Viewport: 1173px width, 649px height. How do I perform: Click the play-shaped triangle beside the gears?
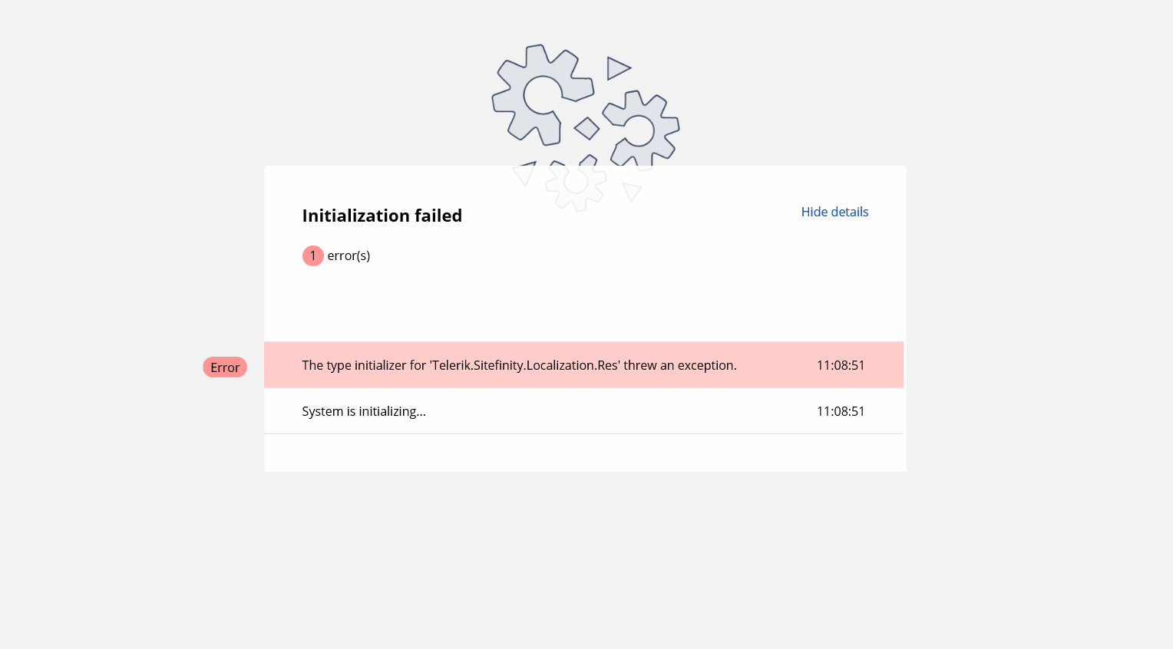point(616,68)
